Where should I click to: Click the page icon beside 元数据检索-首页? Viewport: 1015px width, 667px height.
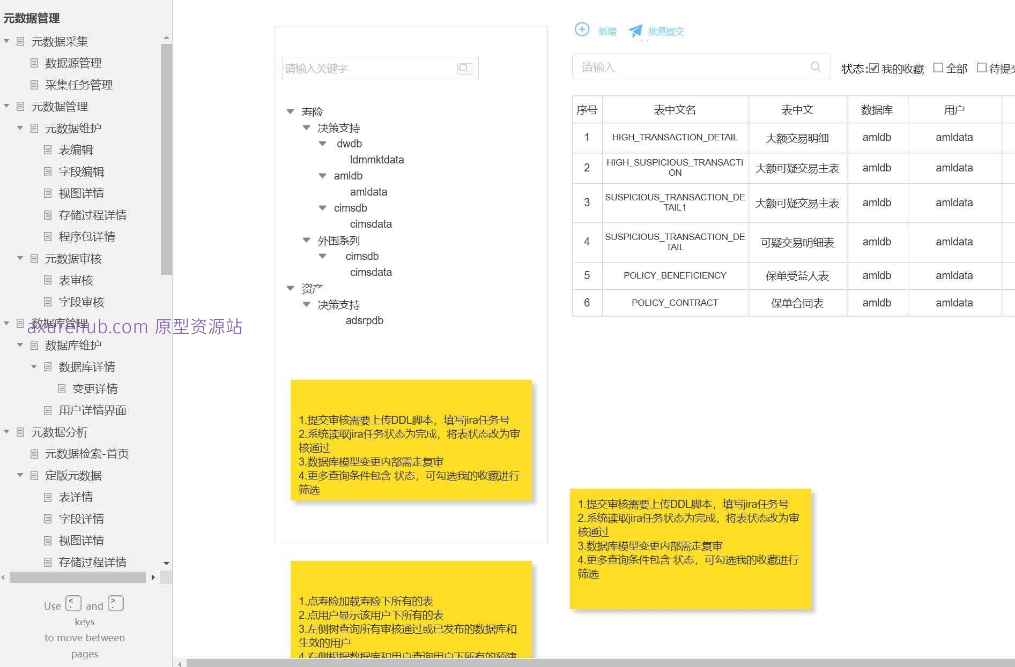34,454
